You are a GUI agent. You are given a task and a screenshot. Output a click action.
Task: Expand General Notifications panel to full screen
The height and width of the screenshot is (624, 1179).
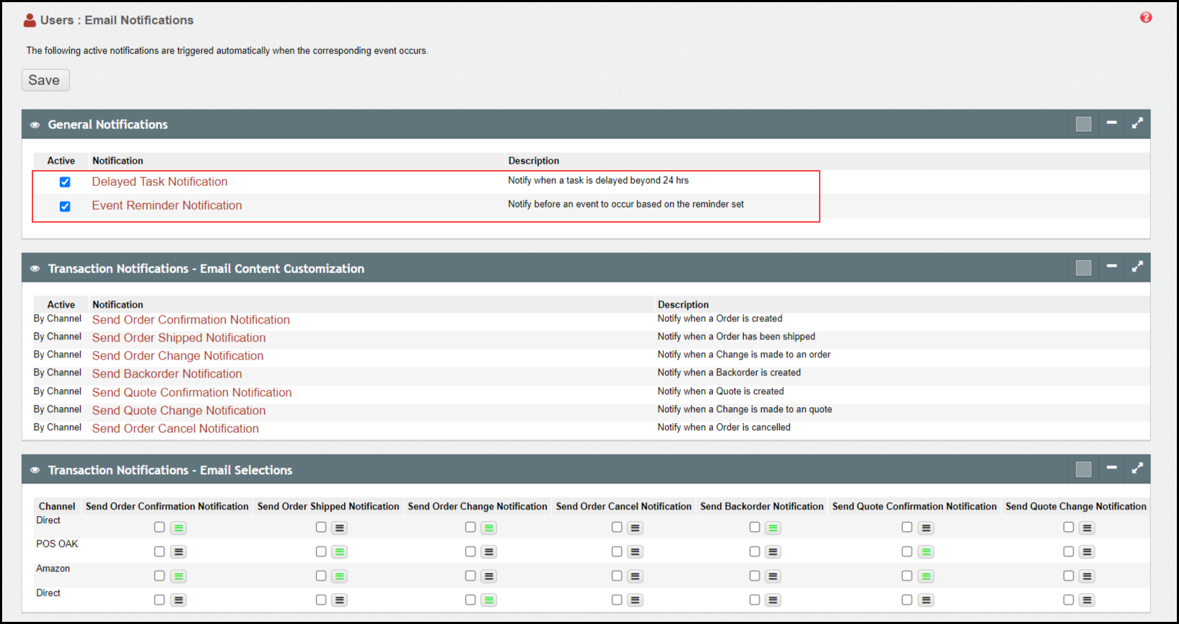pos(1137,123)
